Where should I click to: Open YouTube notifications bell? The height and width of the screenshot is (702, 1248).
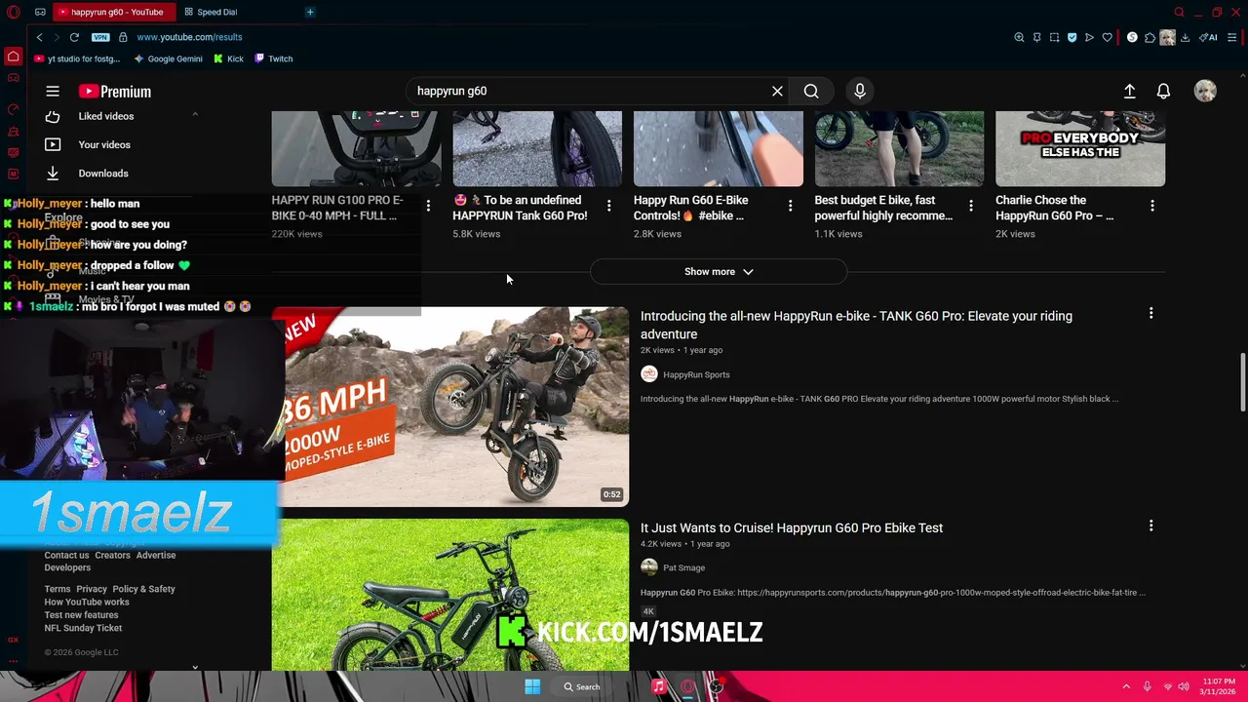(1163, 91)
